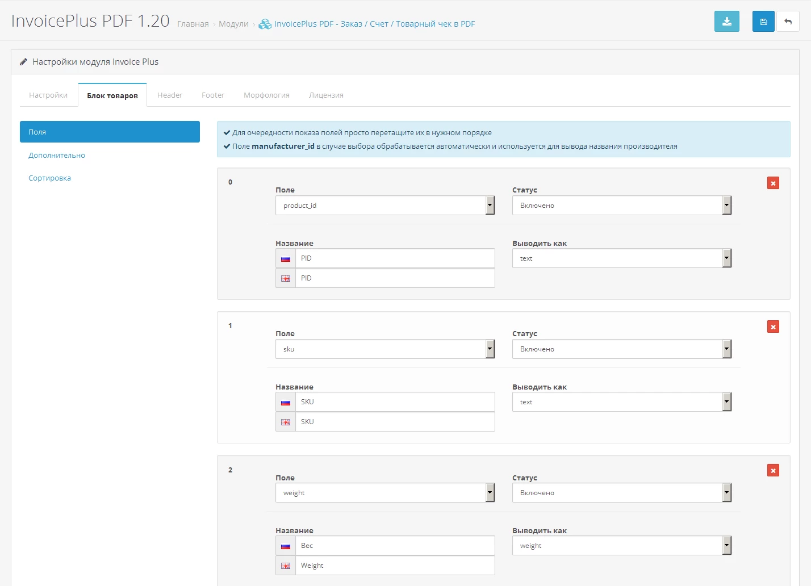811x586 pixels.
Task: Go to Главная in breadcrumb
Action: point(193,24)
